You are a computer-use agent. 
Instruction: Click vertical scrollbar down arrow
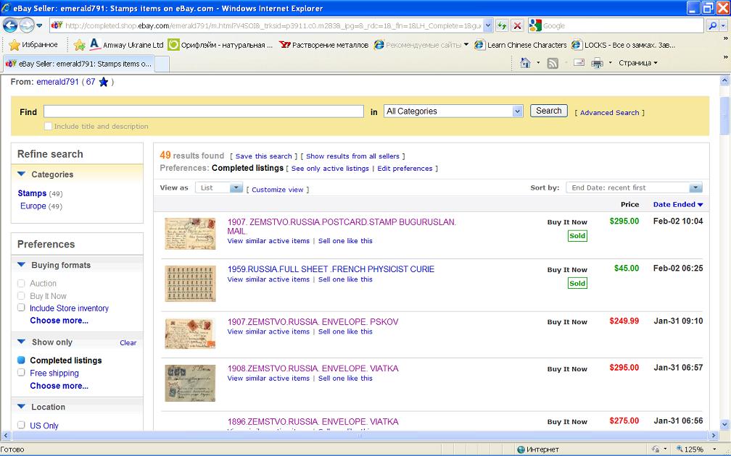tap(724, 425)
